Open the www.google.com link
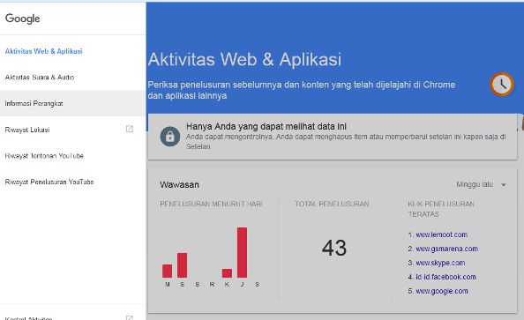 coord(442,291)
